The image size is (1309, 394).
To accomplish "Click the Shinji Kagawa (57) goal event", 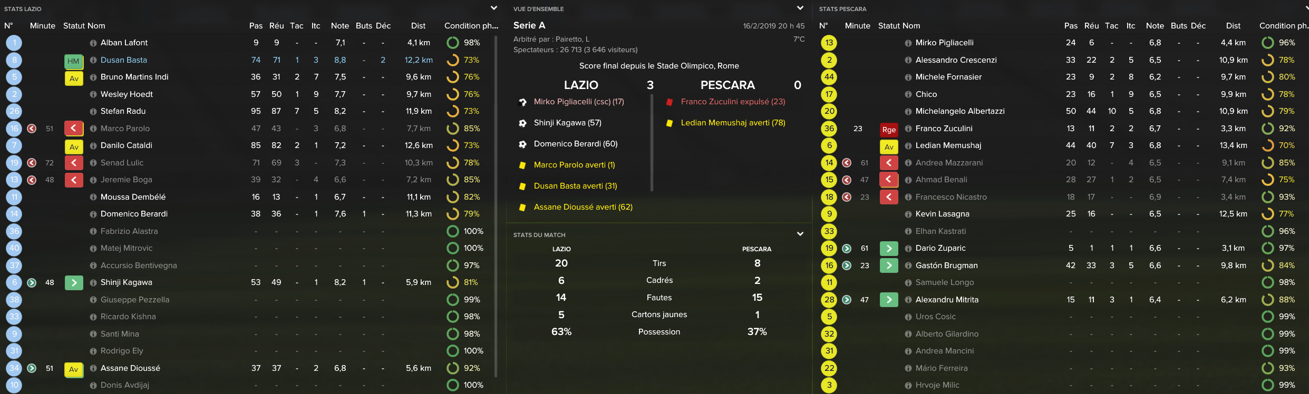I will (x=567, y=123).
